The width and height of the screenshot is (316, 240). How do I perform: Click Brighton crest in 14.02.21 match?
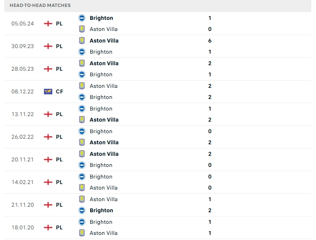[82, 177]
